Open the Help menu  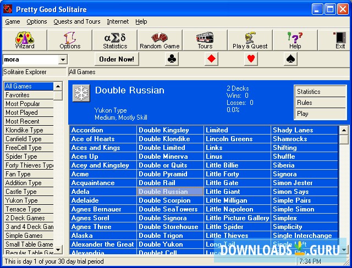tap(141, 21)
